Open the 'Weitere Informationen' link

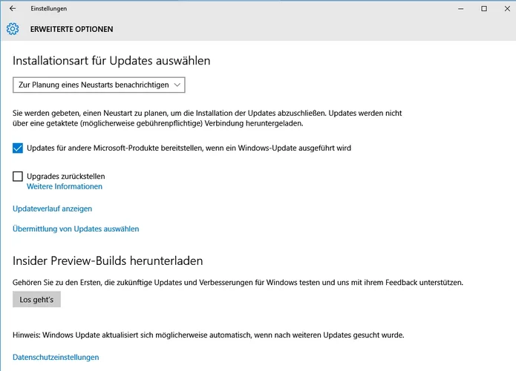65,187
